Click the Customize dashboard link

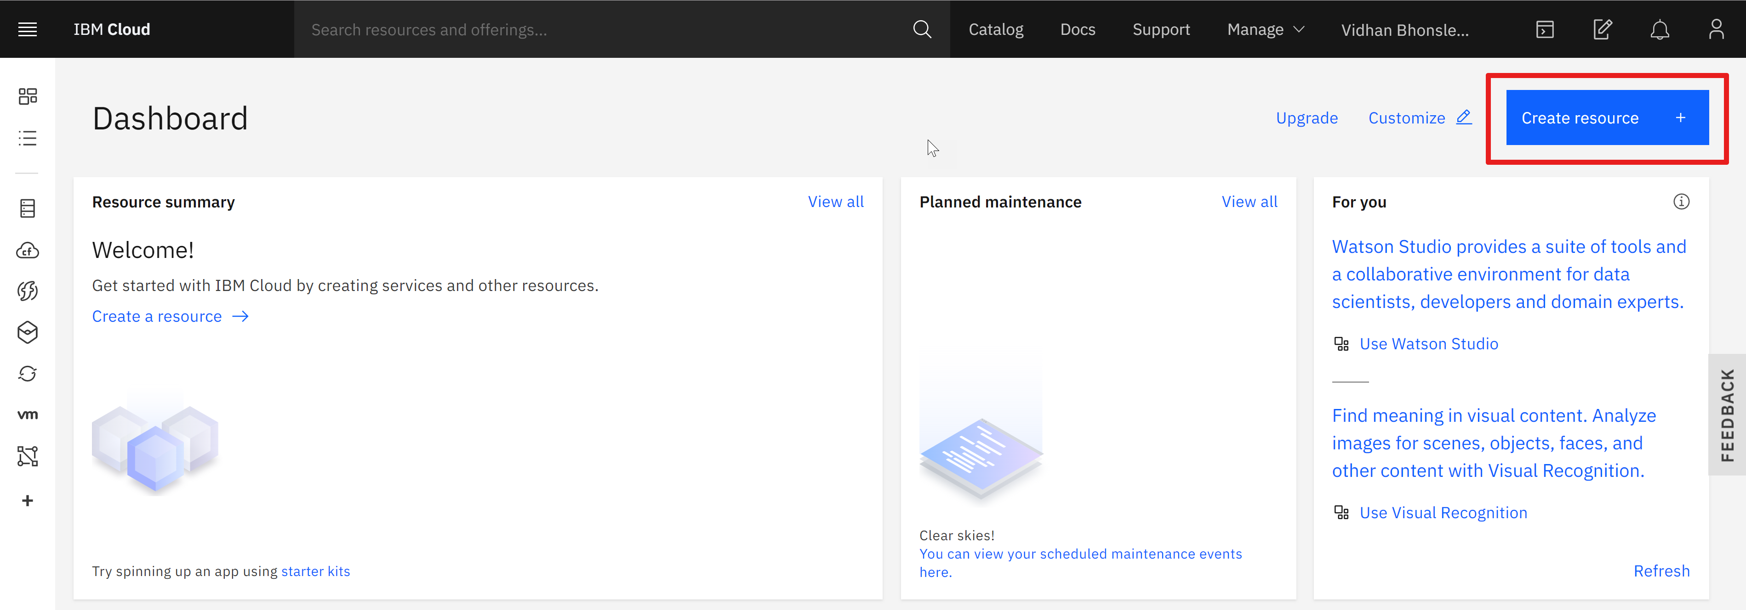(1420, 118)
